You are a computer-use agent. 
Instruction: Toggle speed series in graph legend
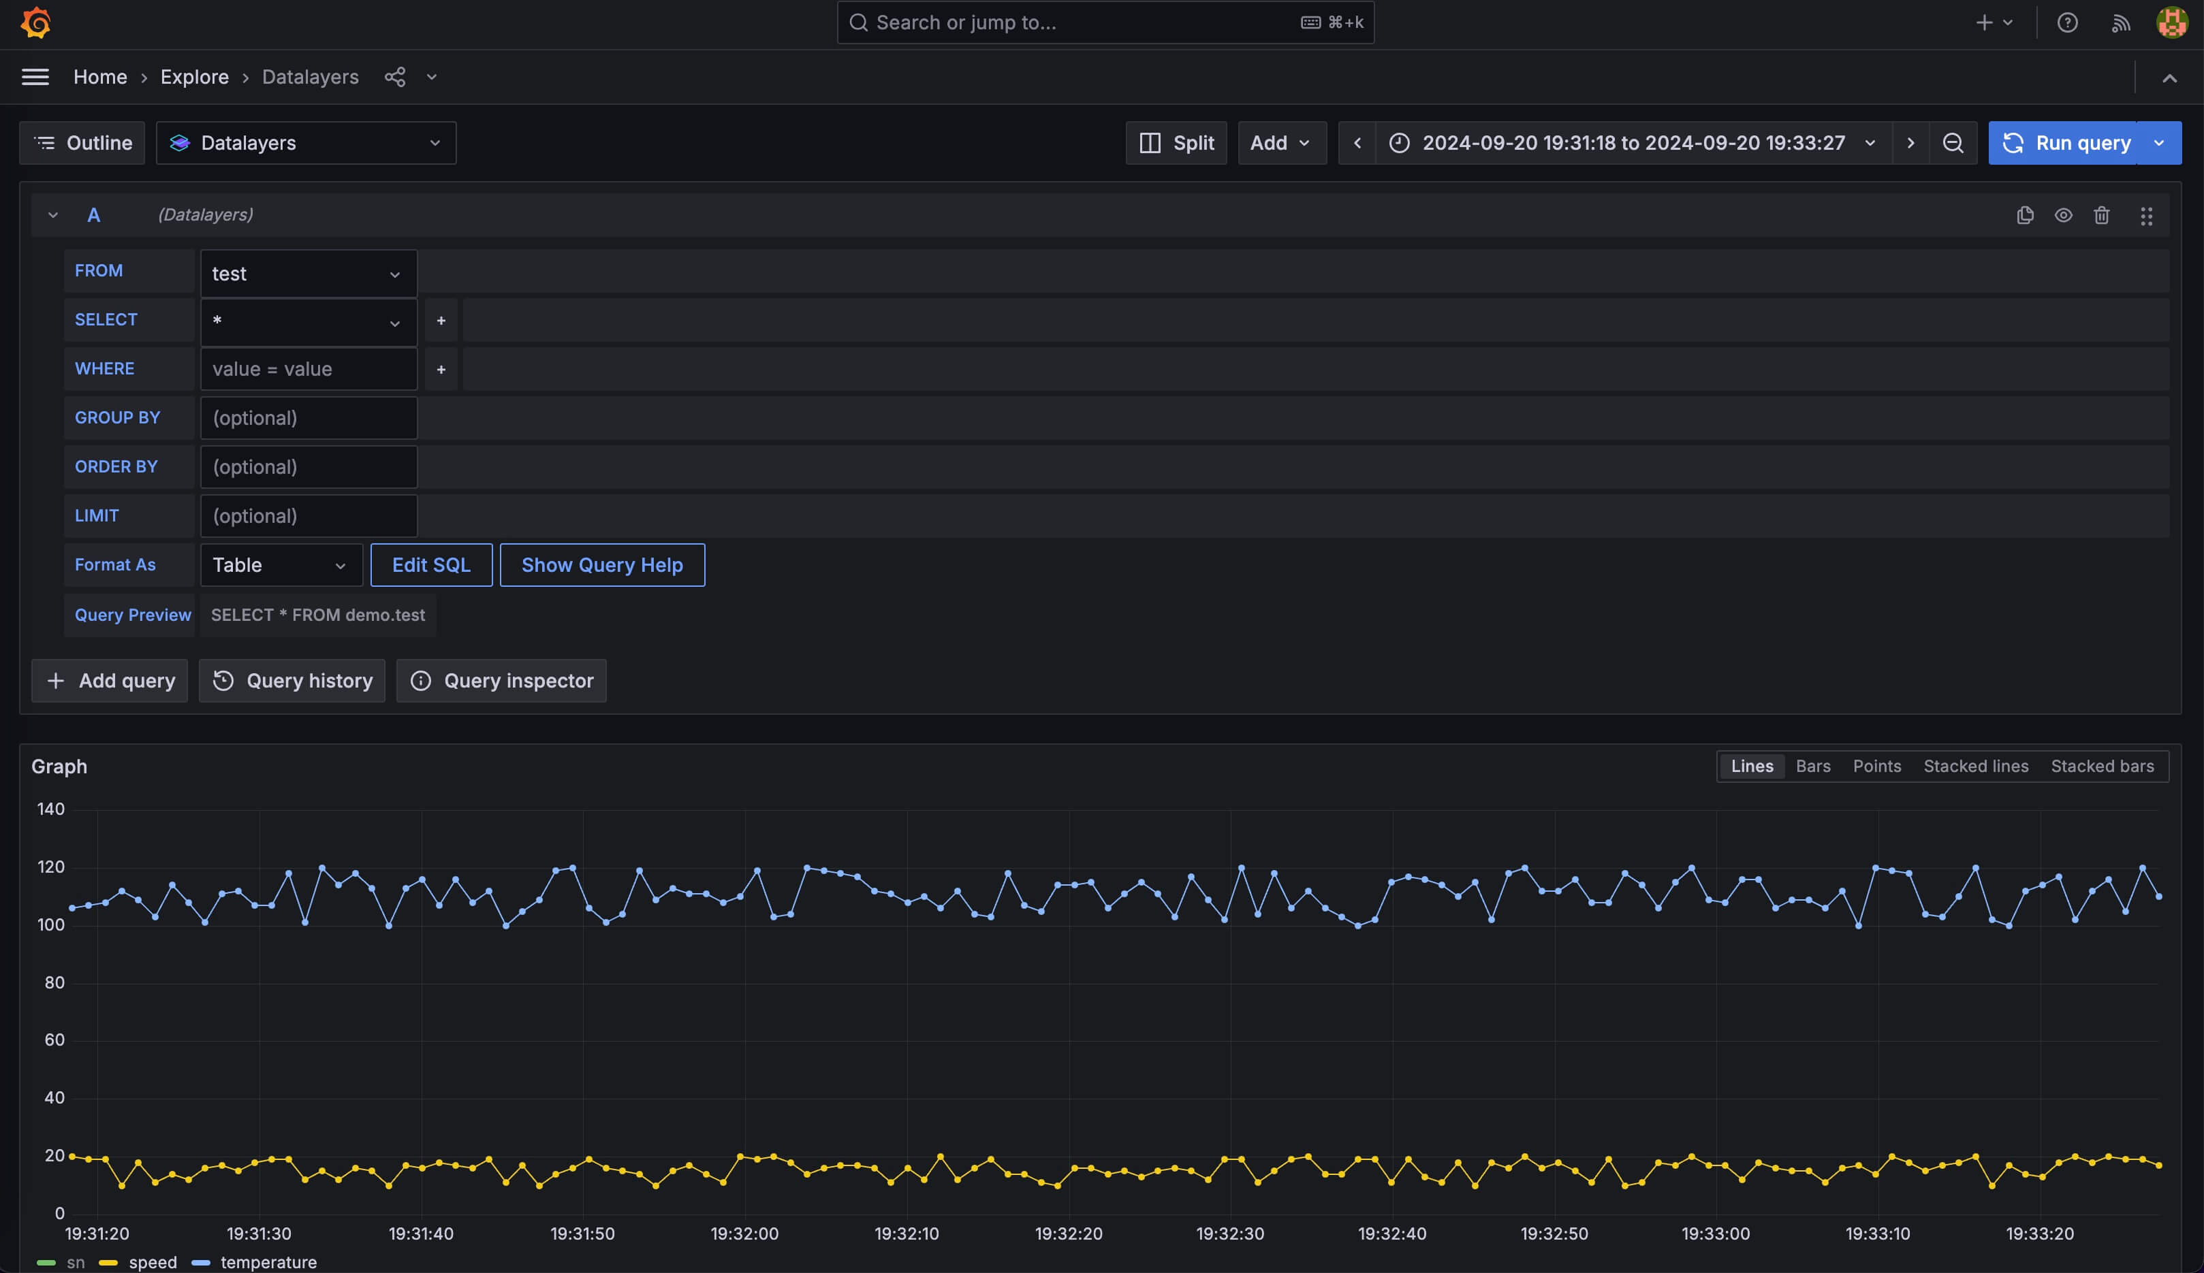152,1261
